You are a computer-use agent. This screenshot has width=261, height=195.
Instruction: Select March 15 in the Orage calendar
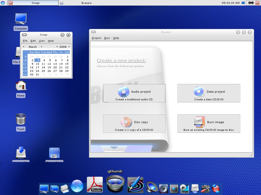pos(67,64)
